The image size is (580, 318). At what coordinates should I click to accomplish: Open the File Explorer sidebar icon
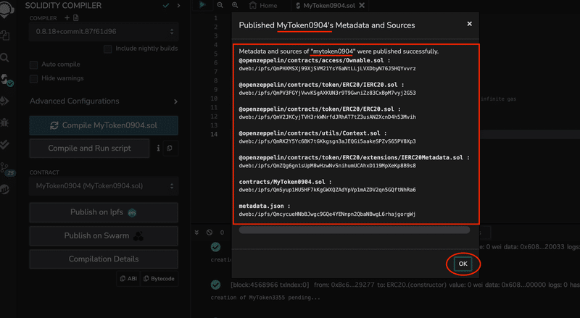(x=5, y=35)
